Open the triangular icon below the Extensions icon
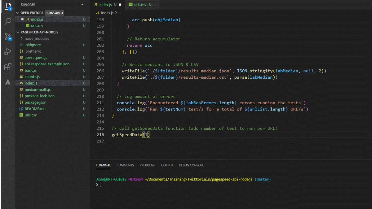 click(8, 82)
